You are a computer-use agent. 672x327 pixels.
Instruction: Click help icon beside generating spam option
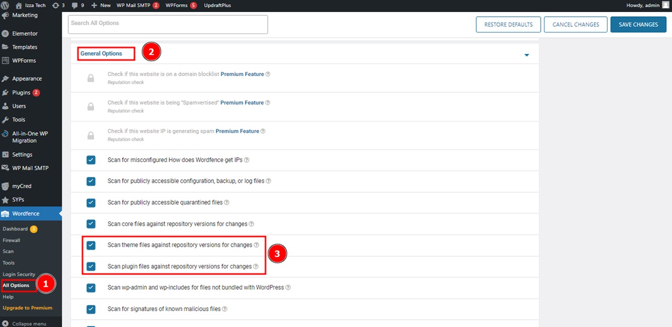point(263,131)
